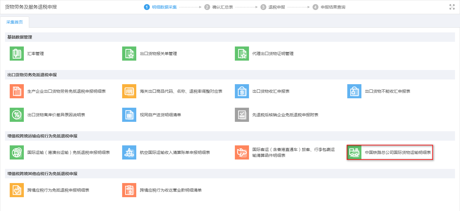Switch to the 采集首页 tab
460x211 pixels.
pos(15,22)
